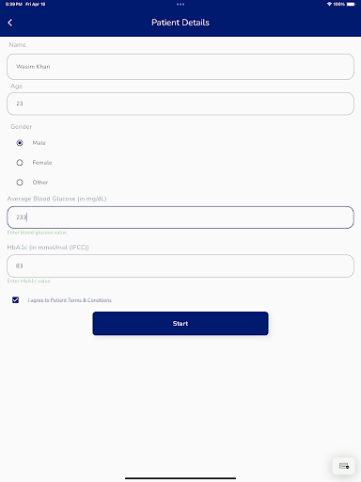Screen dimensions: 361x482
Task: Tap the keyboard icon in bottom corner
Action: click(344, 466)
